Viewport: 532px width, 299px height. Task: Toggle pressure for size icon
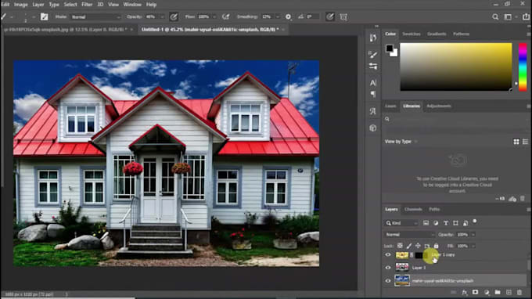(x=330, y=16)
